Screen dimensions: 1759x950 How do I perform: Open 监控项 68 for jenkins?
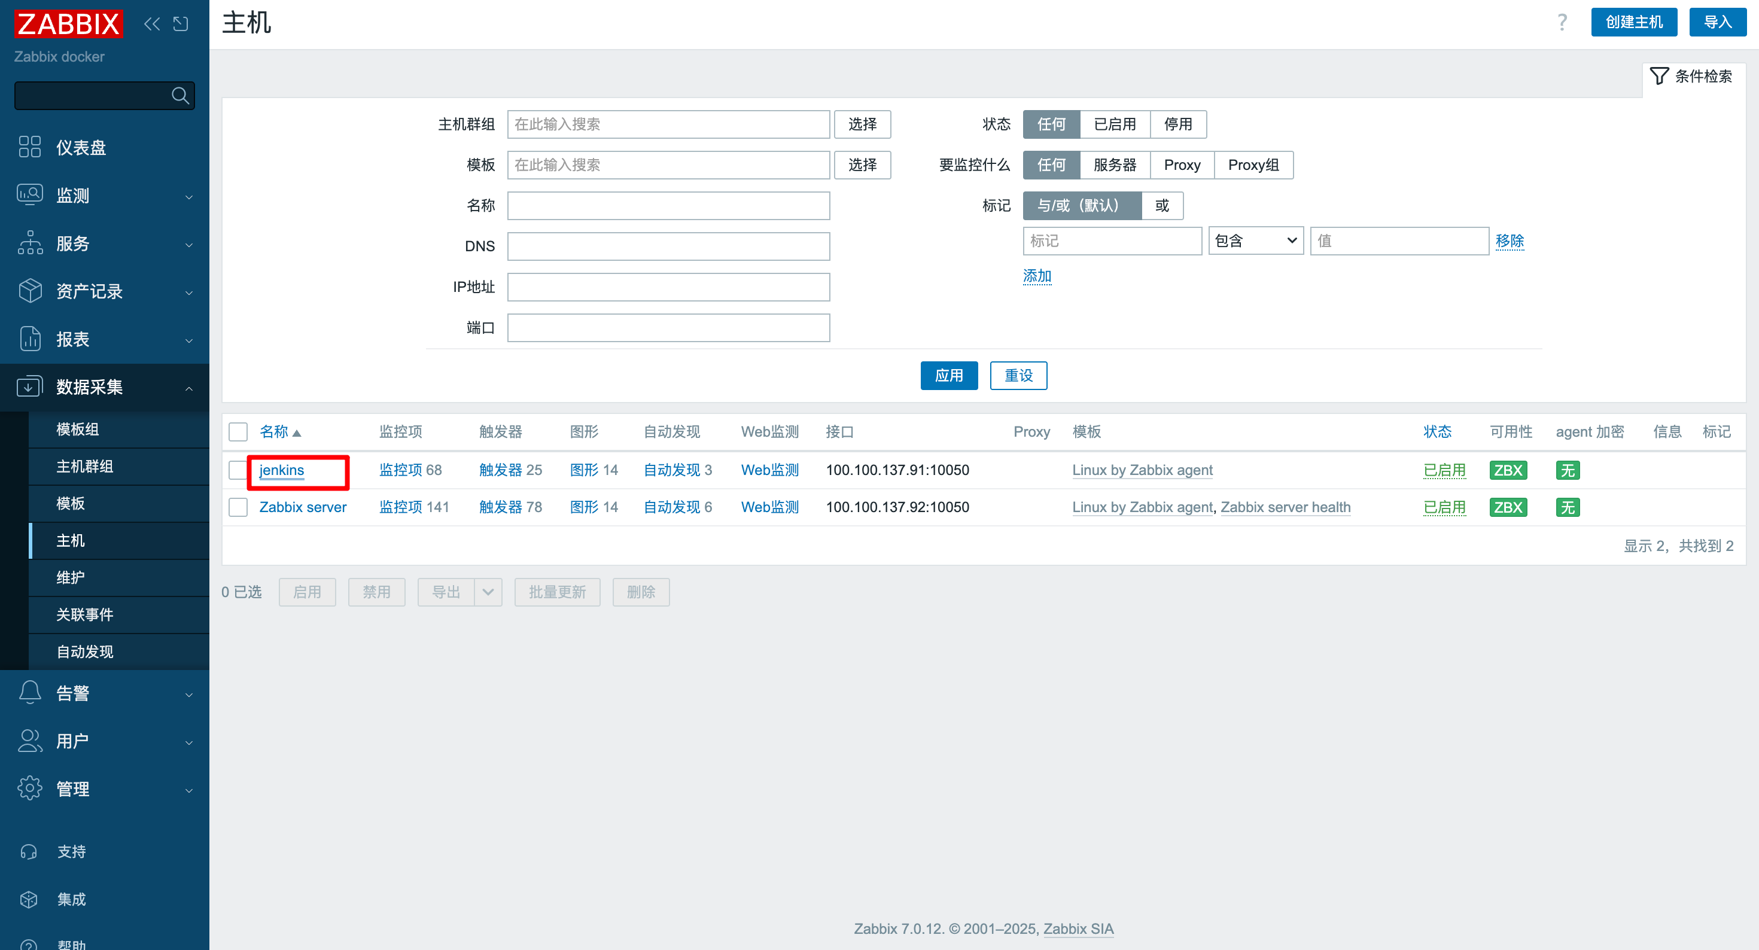click(x=410, y=470)
